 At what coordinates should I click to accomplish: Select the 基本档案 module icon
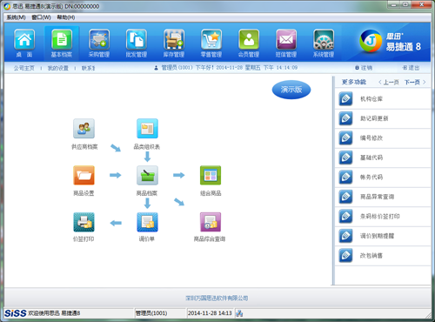tap(62, 39)
